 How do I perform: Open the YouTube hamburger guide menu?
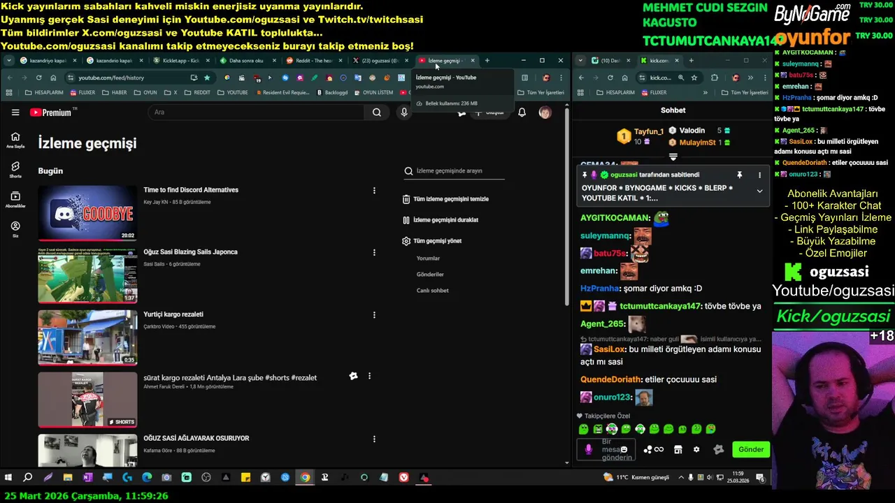click(x=15, y=112)
